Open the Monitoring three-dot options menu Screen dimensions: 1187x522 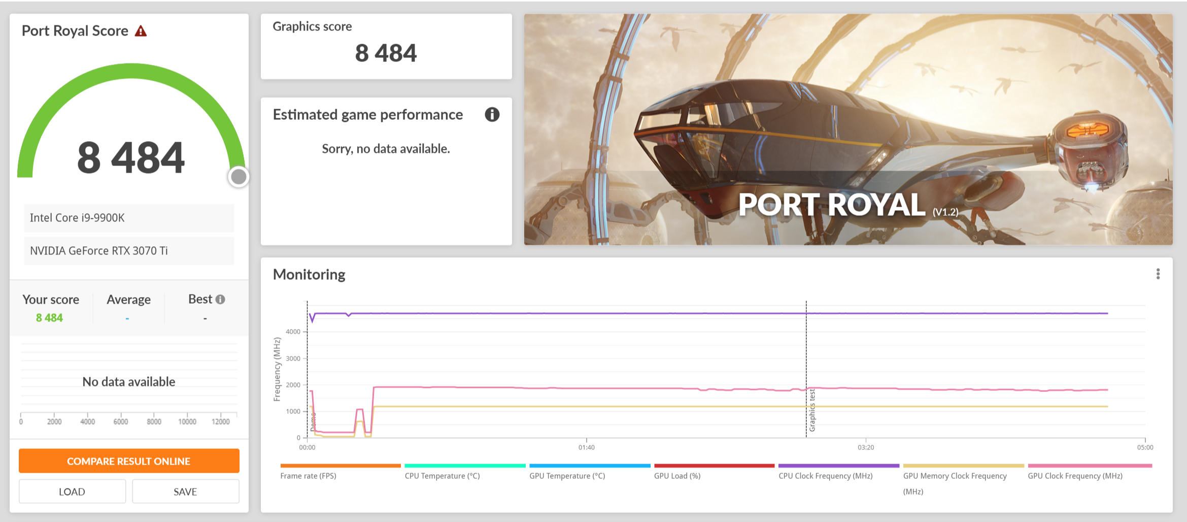click(x=1158, y=274)
